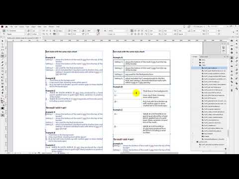
Task: Select the Eyedropper tool
Action: click(x=2, y=89)
